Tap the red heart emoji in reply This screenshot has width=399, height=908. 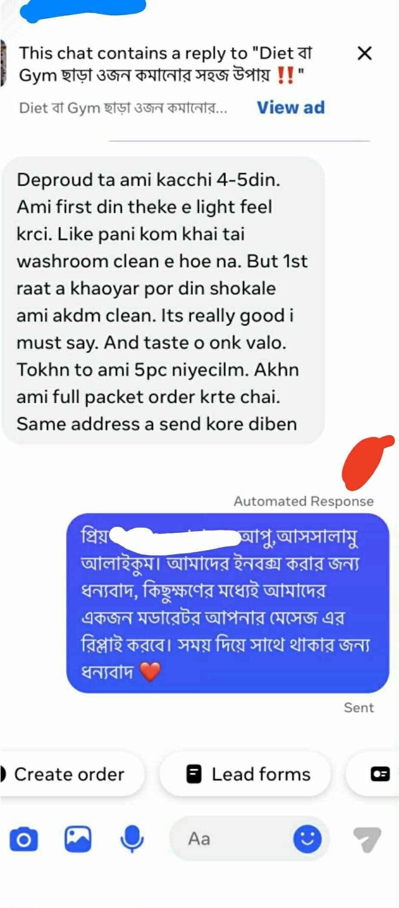point(150,672)
